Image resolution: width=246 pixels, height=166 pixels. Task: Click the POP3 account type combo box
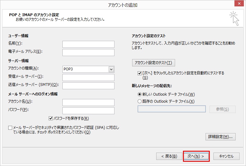click(88, 69)
